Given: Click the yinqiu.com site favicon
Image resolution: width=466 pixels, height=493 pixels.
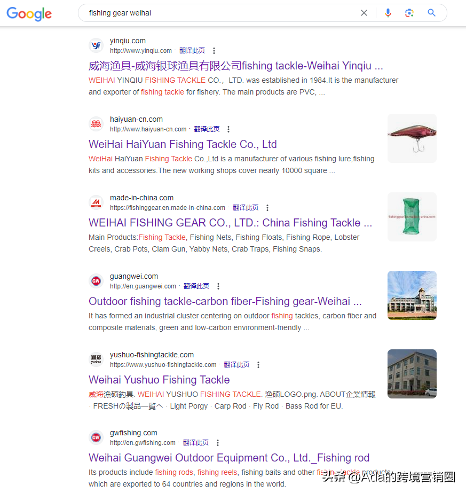Looking at the screenshot, I should 96,45.
